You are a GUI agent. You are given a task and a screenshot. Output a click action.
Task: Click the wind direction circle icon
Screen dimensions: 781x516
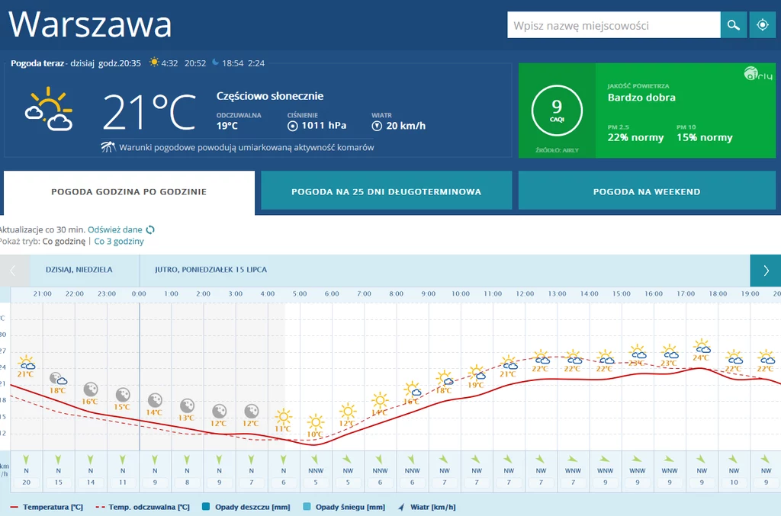point(377,127)
